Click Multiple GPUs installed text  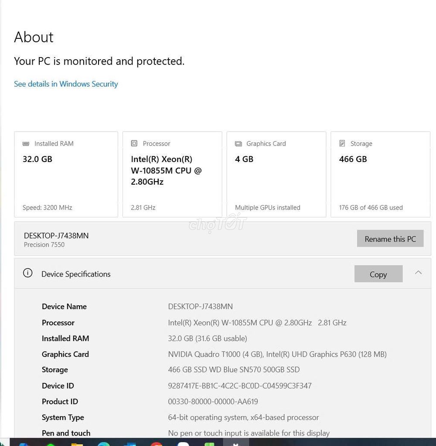click(268, 208)
